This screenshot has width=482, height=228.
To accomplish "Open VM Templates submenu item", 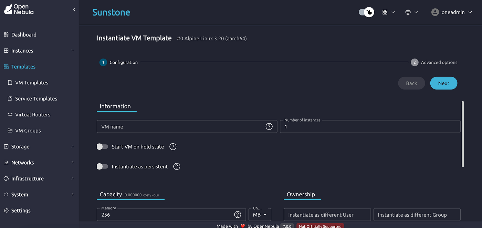I will click(x=40, y=83).
